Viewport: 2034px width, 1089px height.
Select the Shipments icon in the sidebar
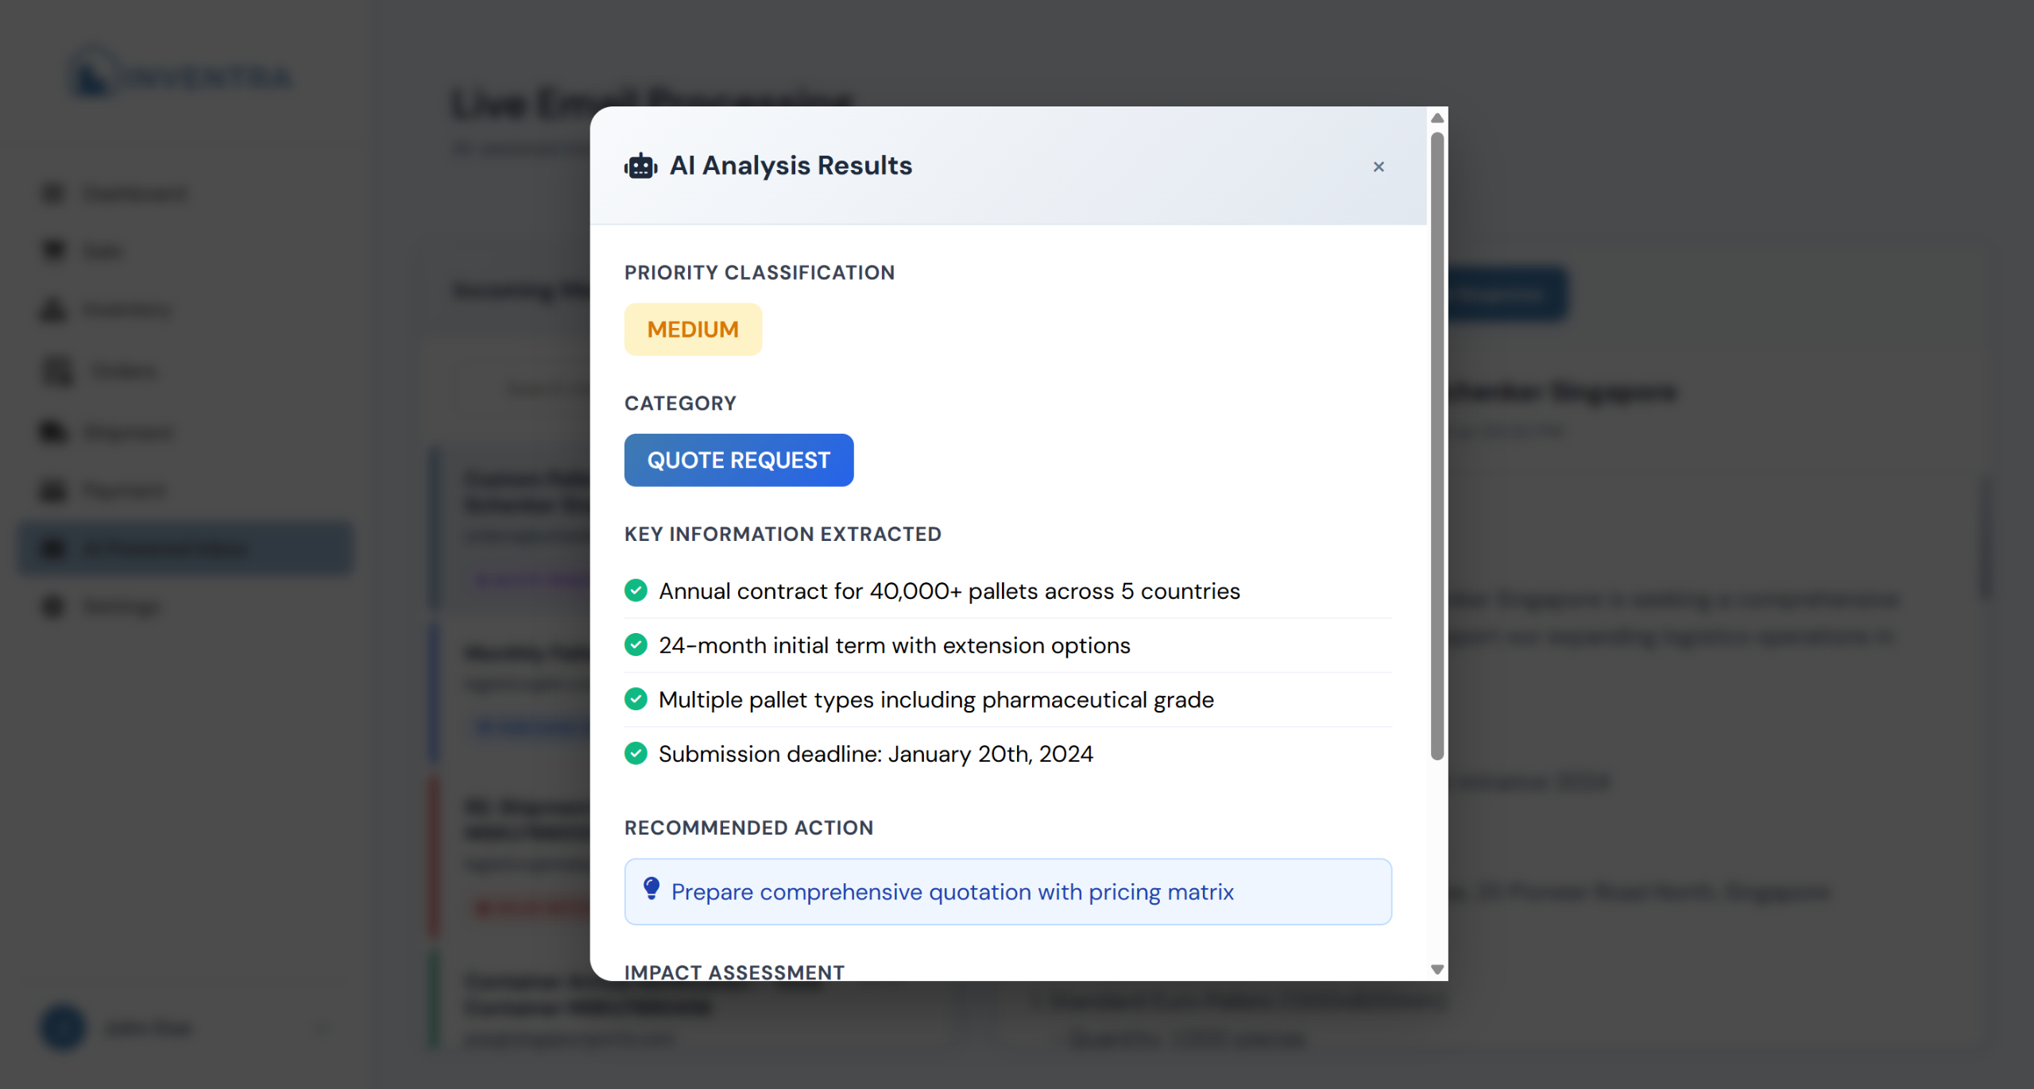click(52, 431)
